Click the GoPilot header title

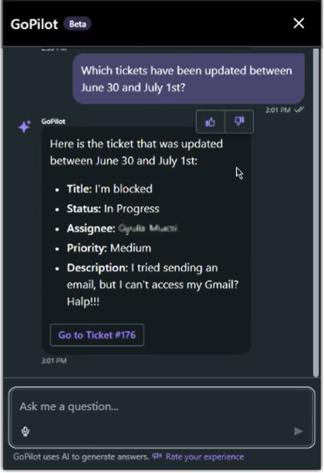click(34, 24)
